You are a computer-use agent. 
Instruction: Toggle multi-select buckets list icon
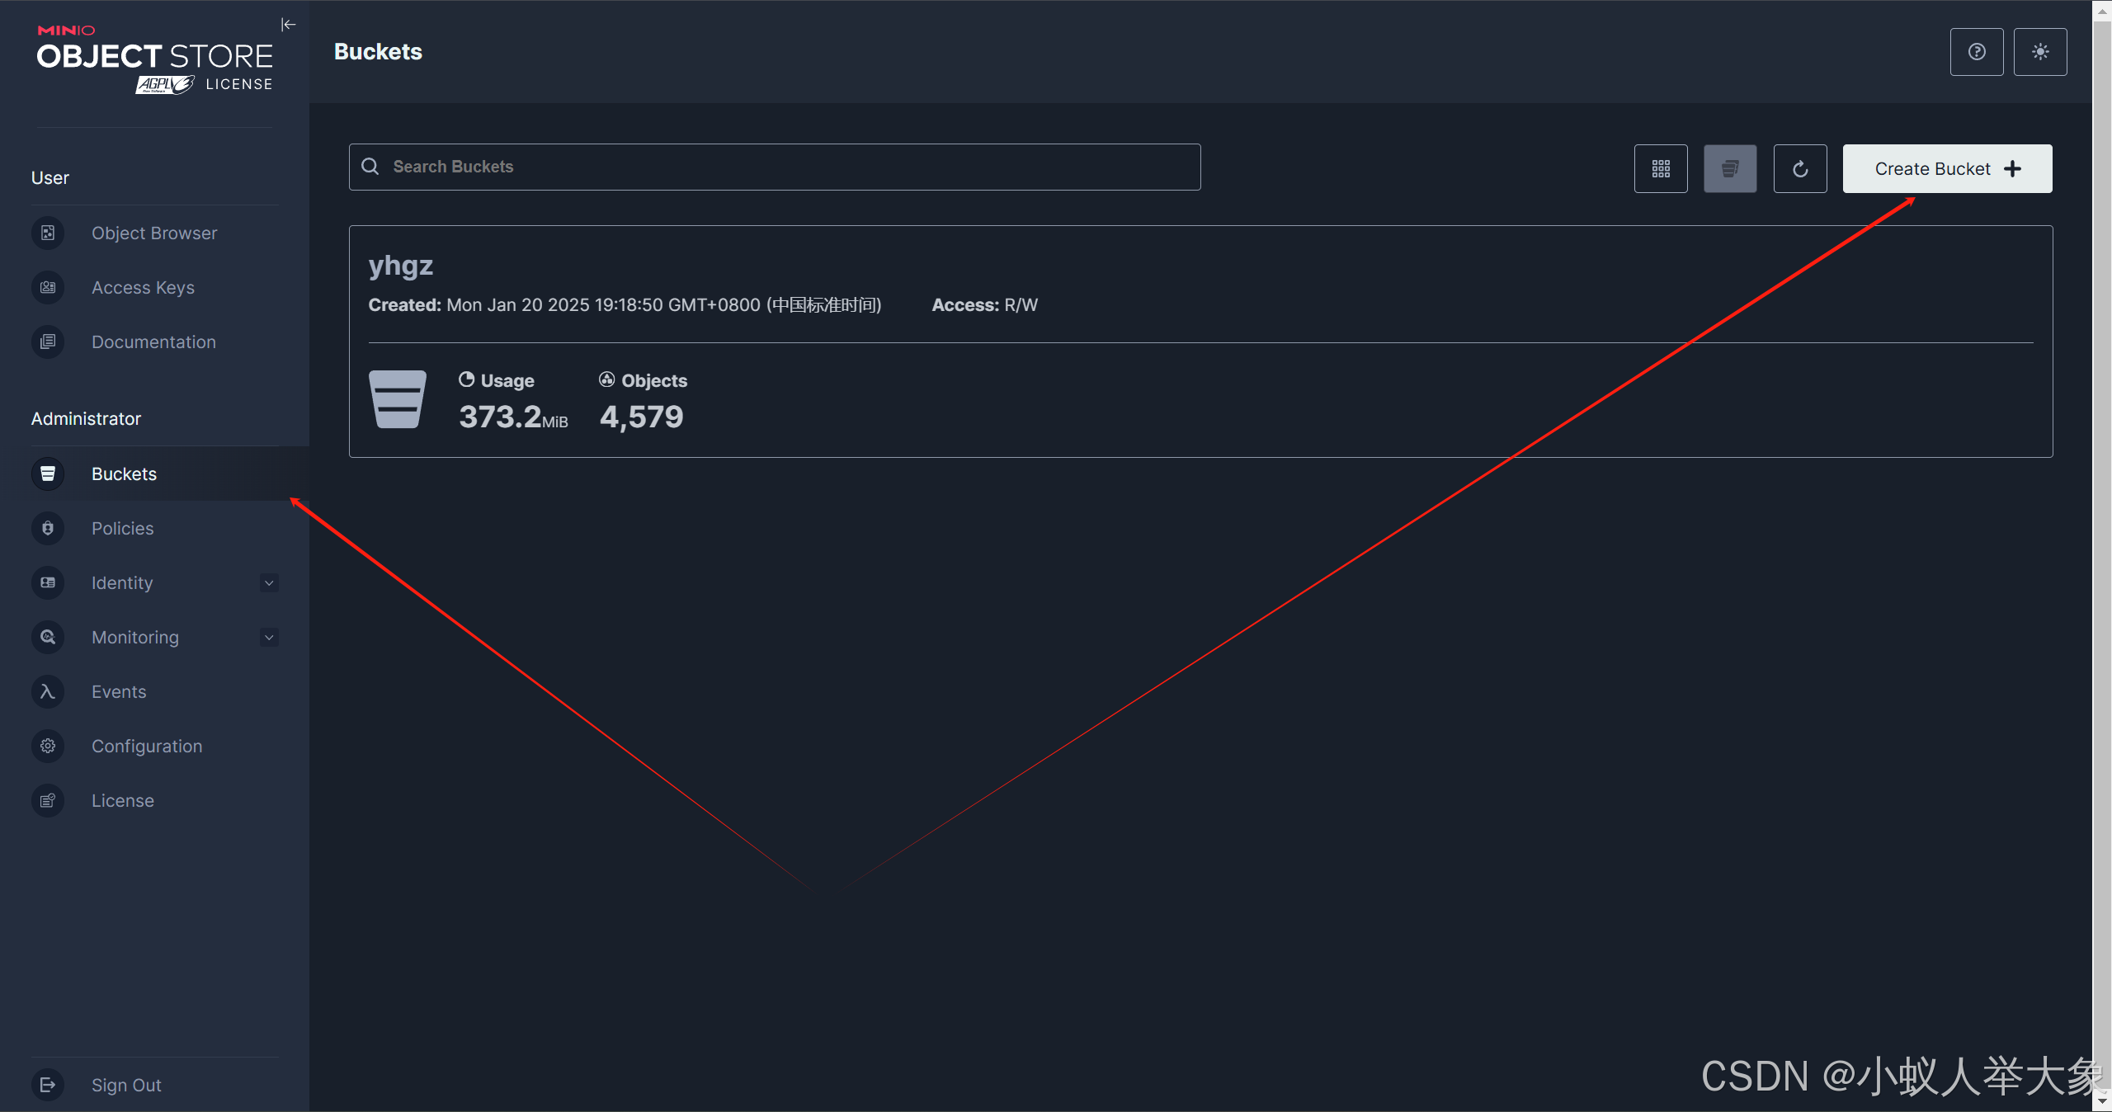[x=1730, y=169]
